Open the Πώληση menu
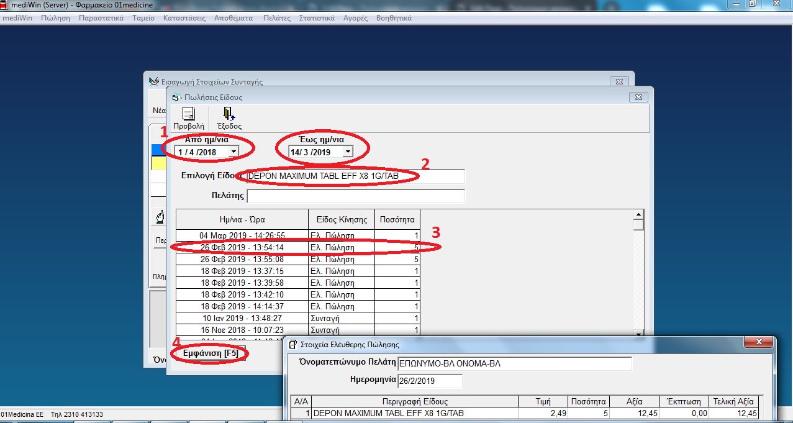This screenshot has width=793, height=423. [x=55, y=18]
